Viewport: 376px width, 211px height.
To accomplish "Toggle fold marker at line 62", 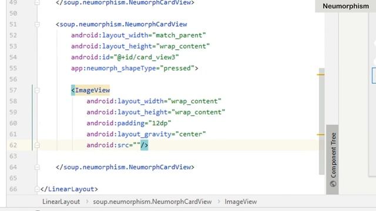I will pyautogui.click(x=37, y=145).
